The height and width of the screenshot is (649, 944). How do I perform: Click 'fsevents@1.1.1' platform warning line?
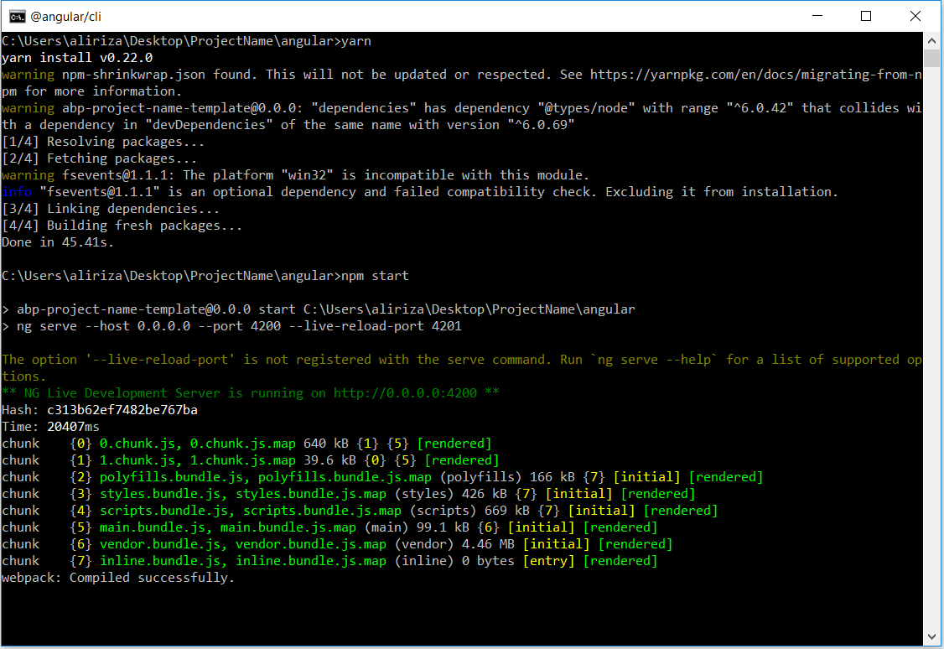click(x=295, y=175)
